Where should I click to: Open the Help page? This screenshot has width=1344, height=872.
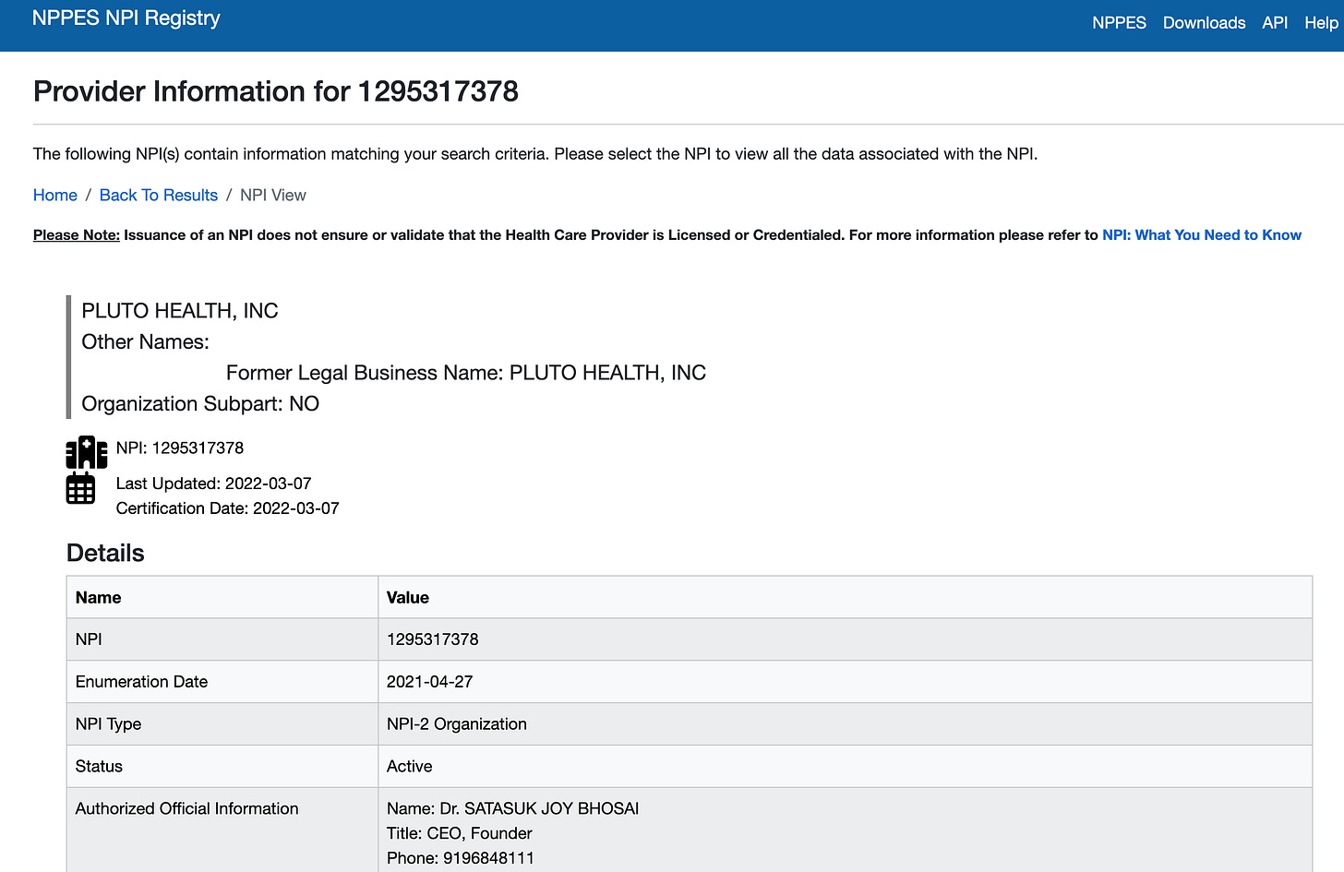[x=1321, y=23]
